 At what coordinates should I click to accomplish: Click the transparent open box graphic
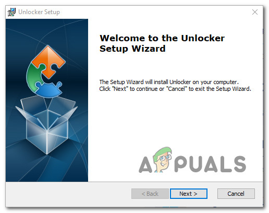click(46, 125)
